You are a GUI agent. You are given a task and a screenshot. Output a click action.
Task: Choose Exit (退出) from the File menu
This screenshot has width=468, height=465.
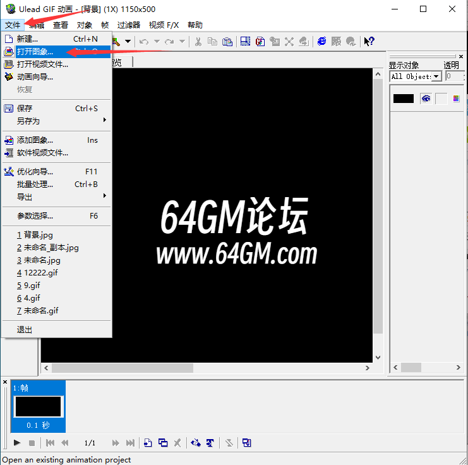[56, 330]
